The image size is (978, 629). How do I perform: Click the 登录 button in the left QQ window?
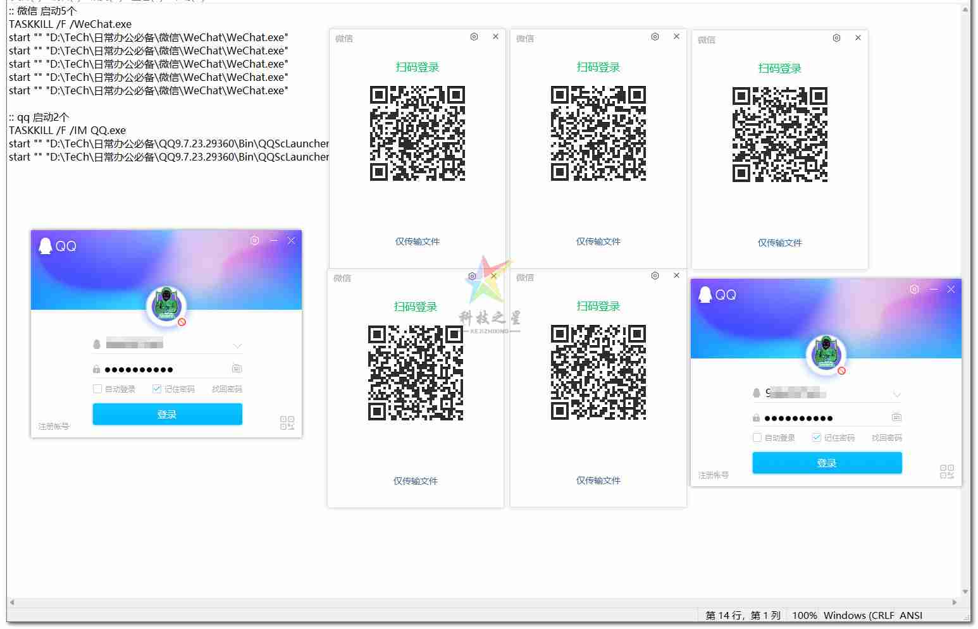coord(167,414)
